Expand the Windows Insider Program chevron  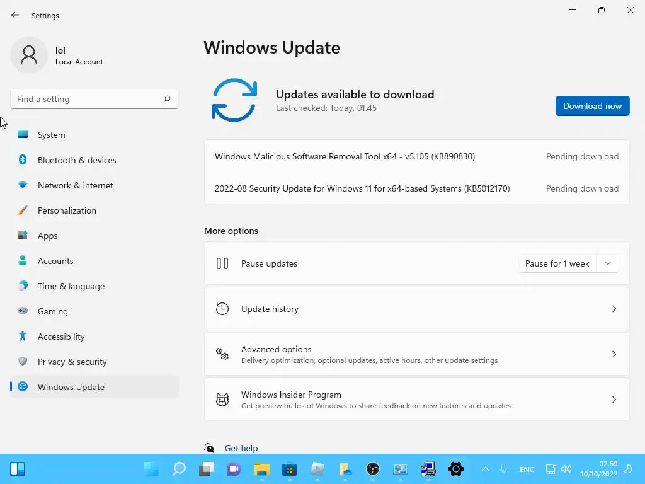[614, 399]
